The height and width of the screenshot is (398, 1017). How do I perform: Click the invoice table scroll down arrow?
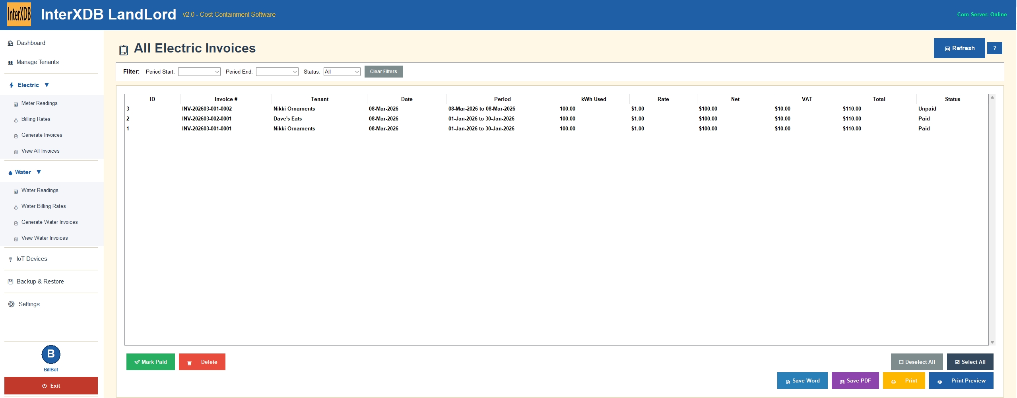[992, 342]
